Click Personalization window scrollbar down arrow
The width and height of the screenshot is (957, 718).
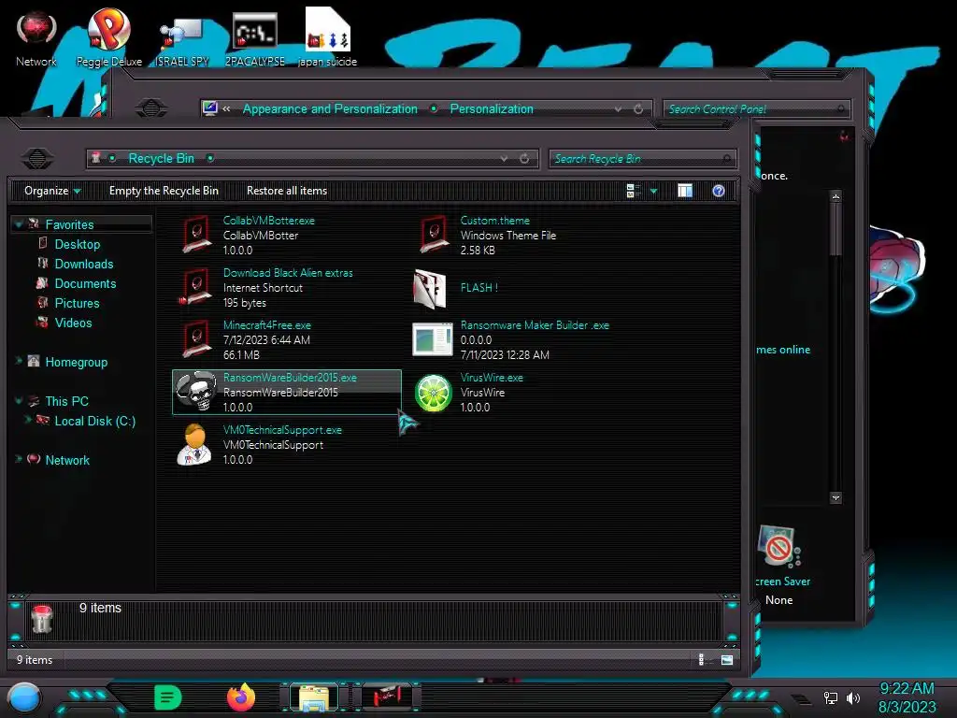click(x=836, y=497)
